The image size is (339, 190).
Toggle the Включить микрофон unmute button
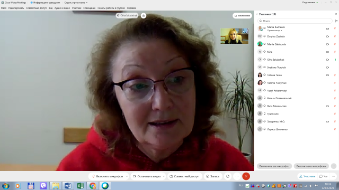pos(107,176)
